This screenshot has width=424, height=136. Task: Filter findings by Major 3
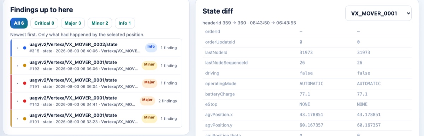(73, 23)
